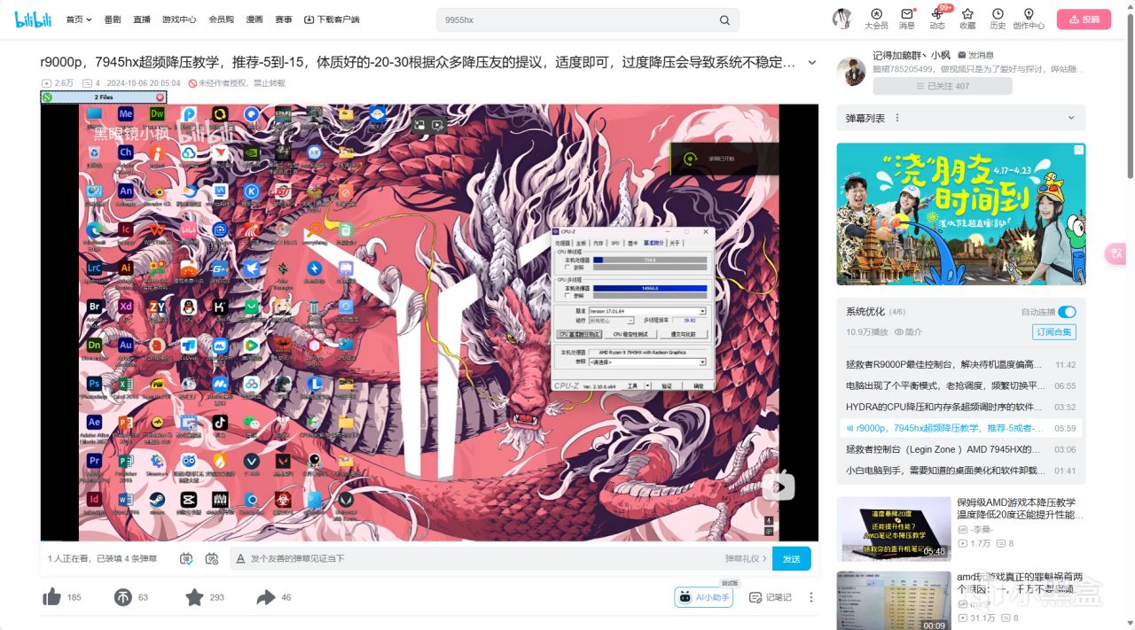Open danmaku settings icon
The width and height of the screenshot is (1135, 630).
click(212, 558)
